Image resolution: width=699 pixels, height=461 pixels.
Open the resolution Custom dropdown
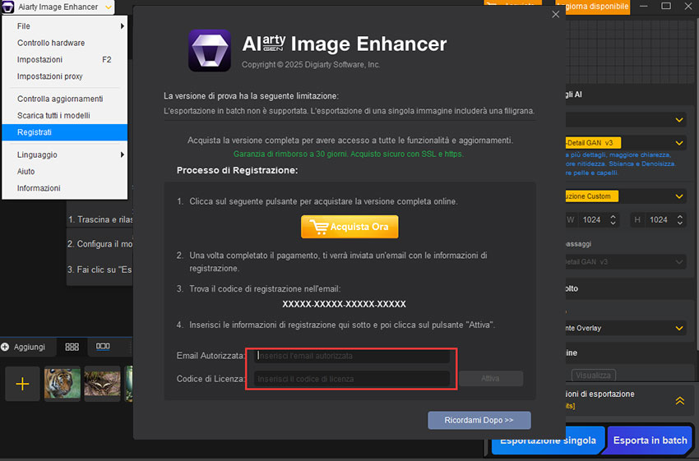[x=626, y=196]
